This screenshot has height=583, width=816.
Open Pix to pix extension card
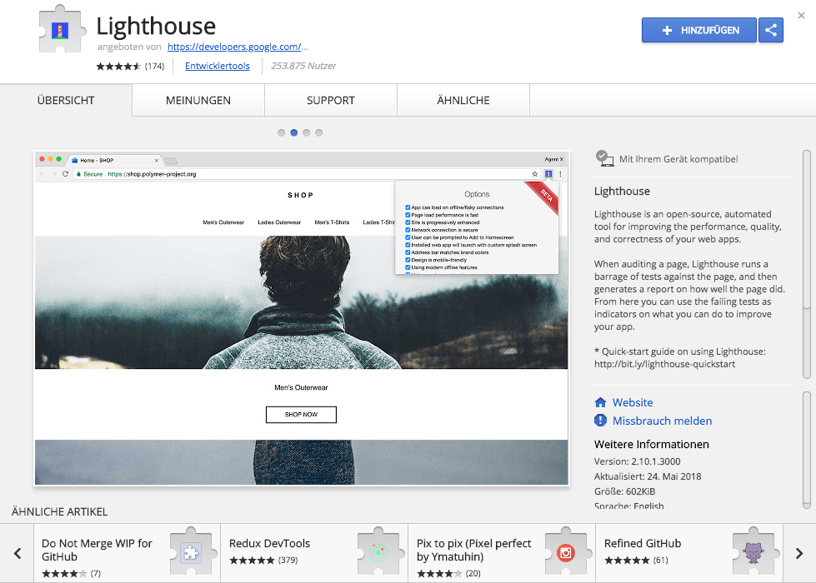point(502,553)
